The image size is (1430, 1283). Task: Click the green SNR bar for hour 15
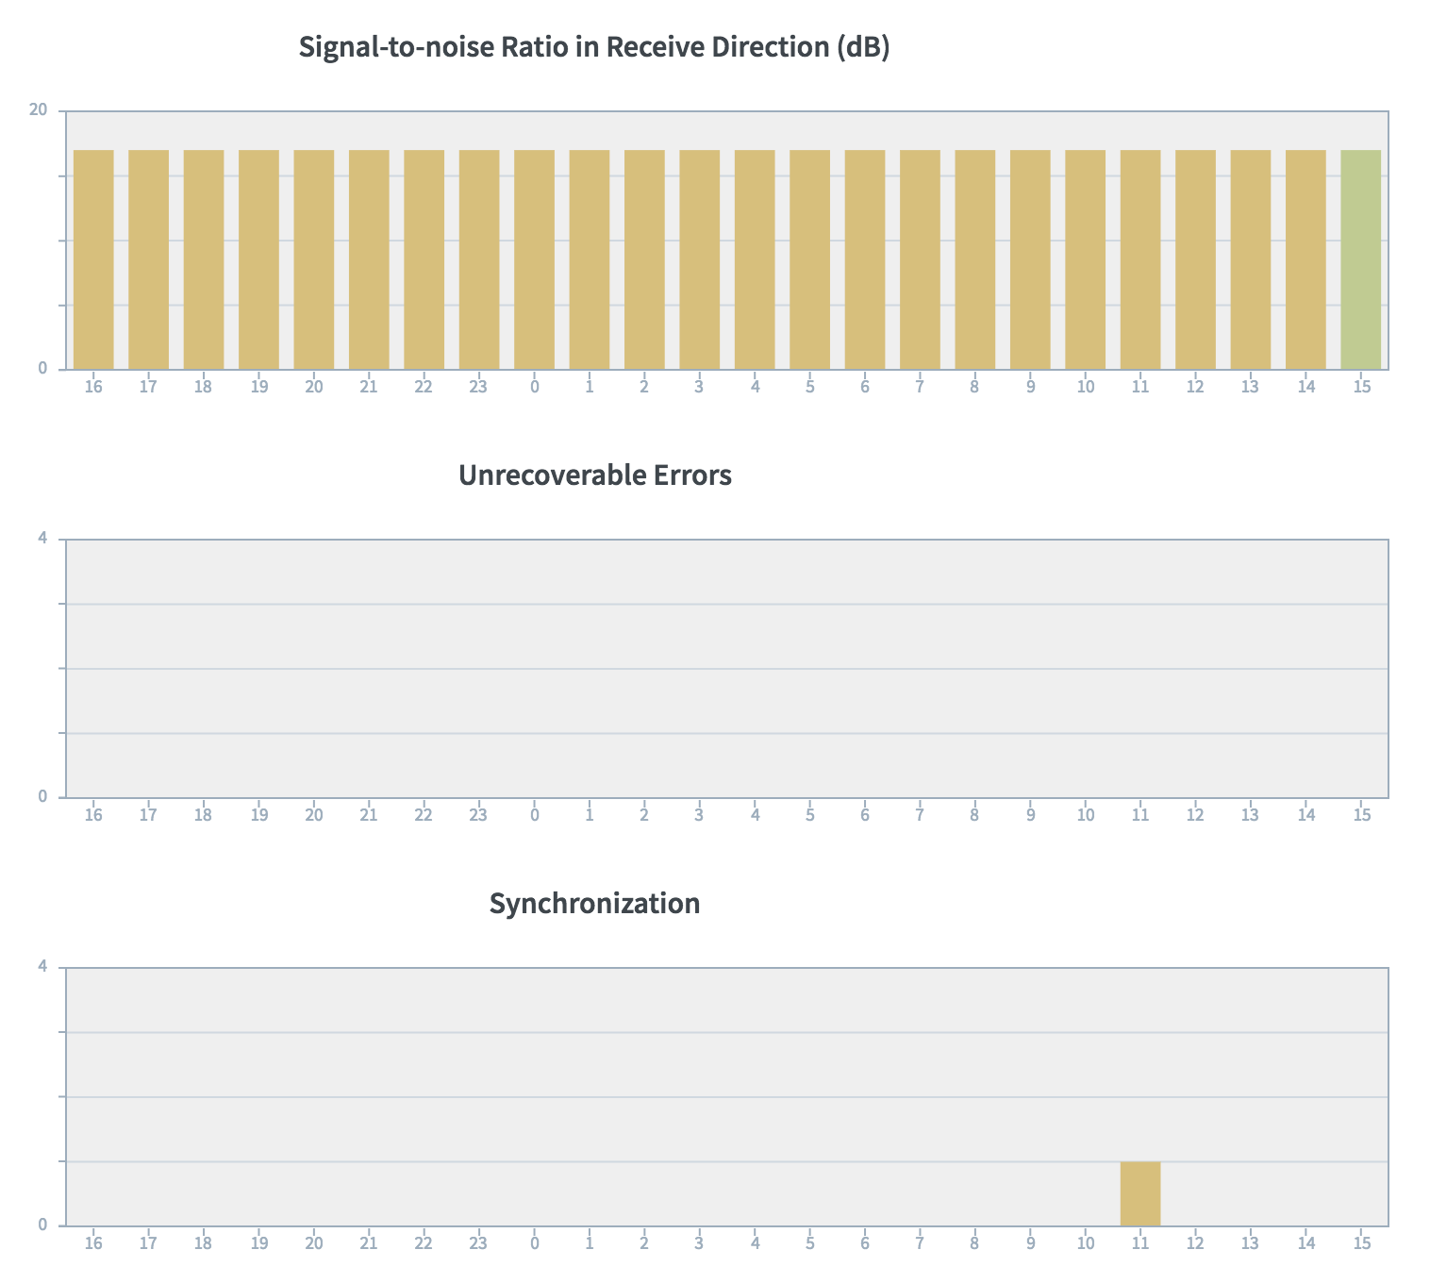pyautogui.click(x=1360, y=259)
